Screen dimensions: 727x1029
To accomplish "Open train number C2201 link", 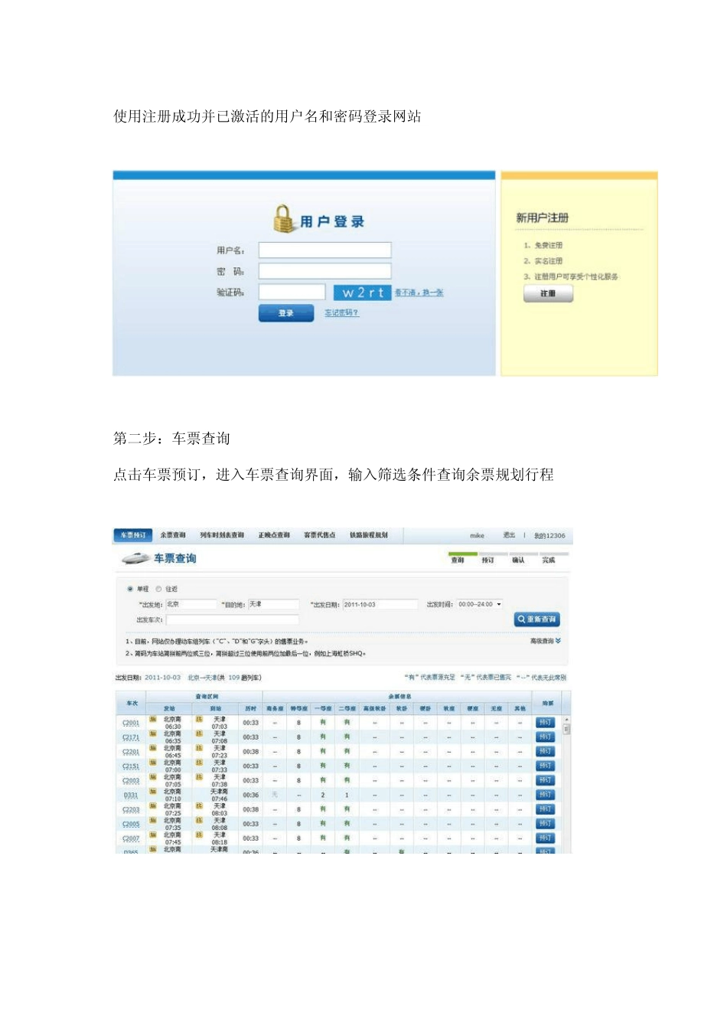I will point(131,752).
